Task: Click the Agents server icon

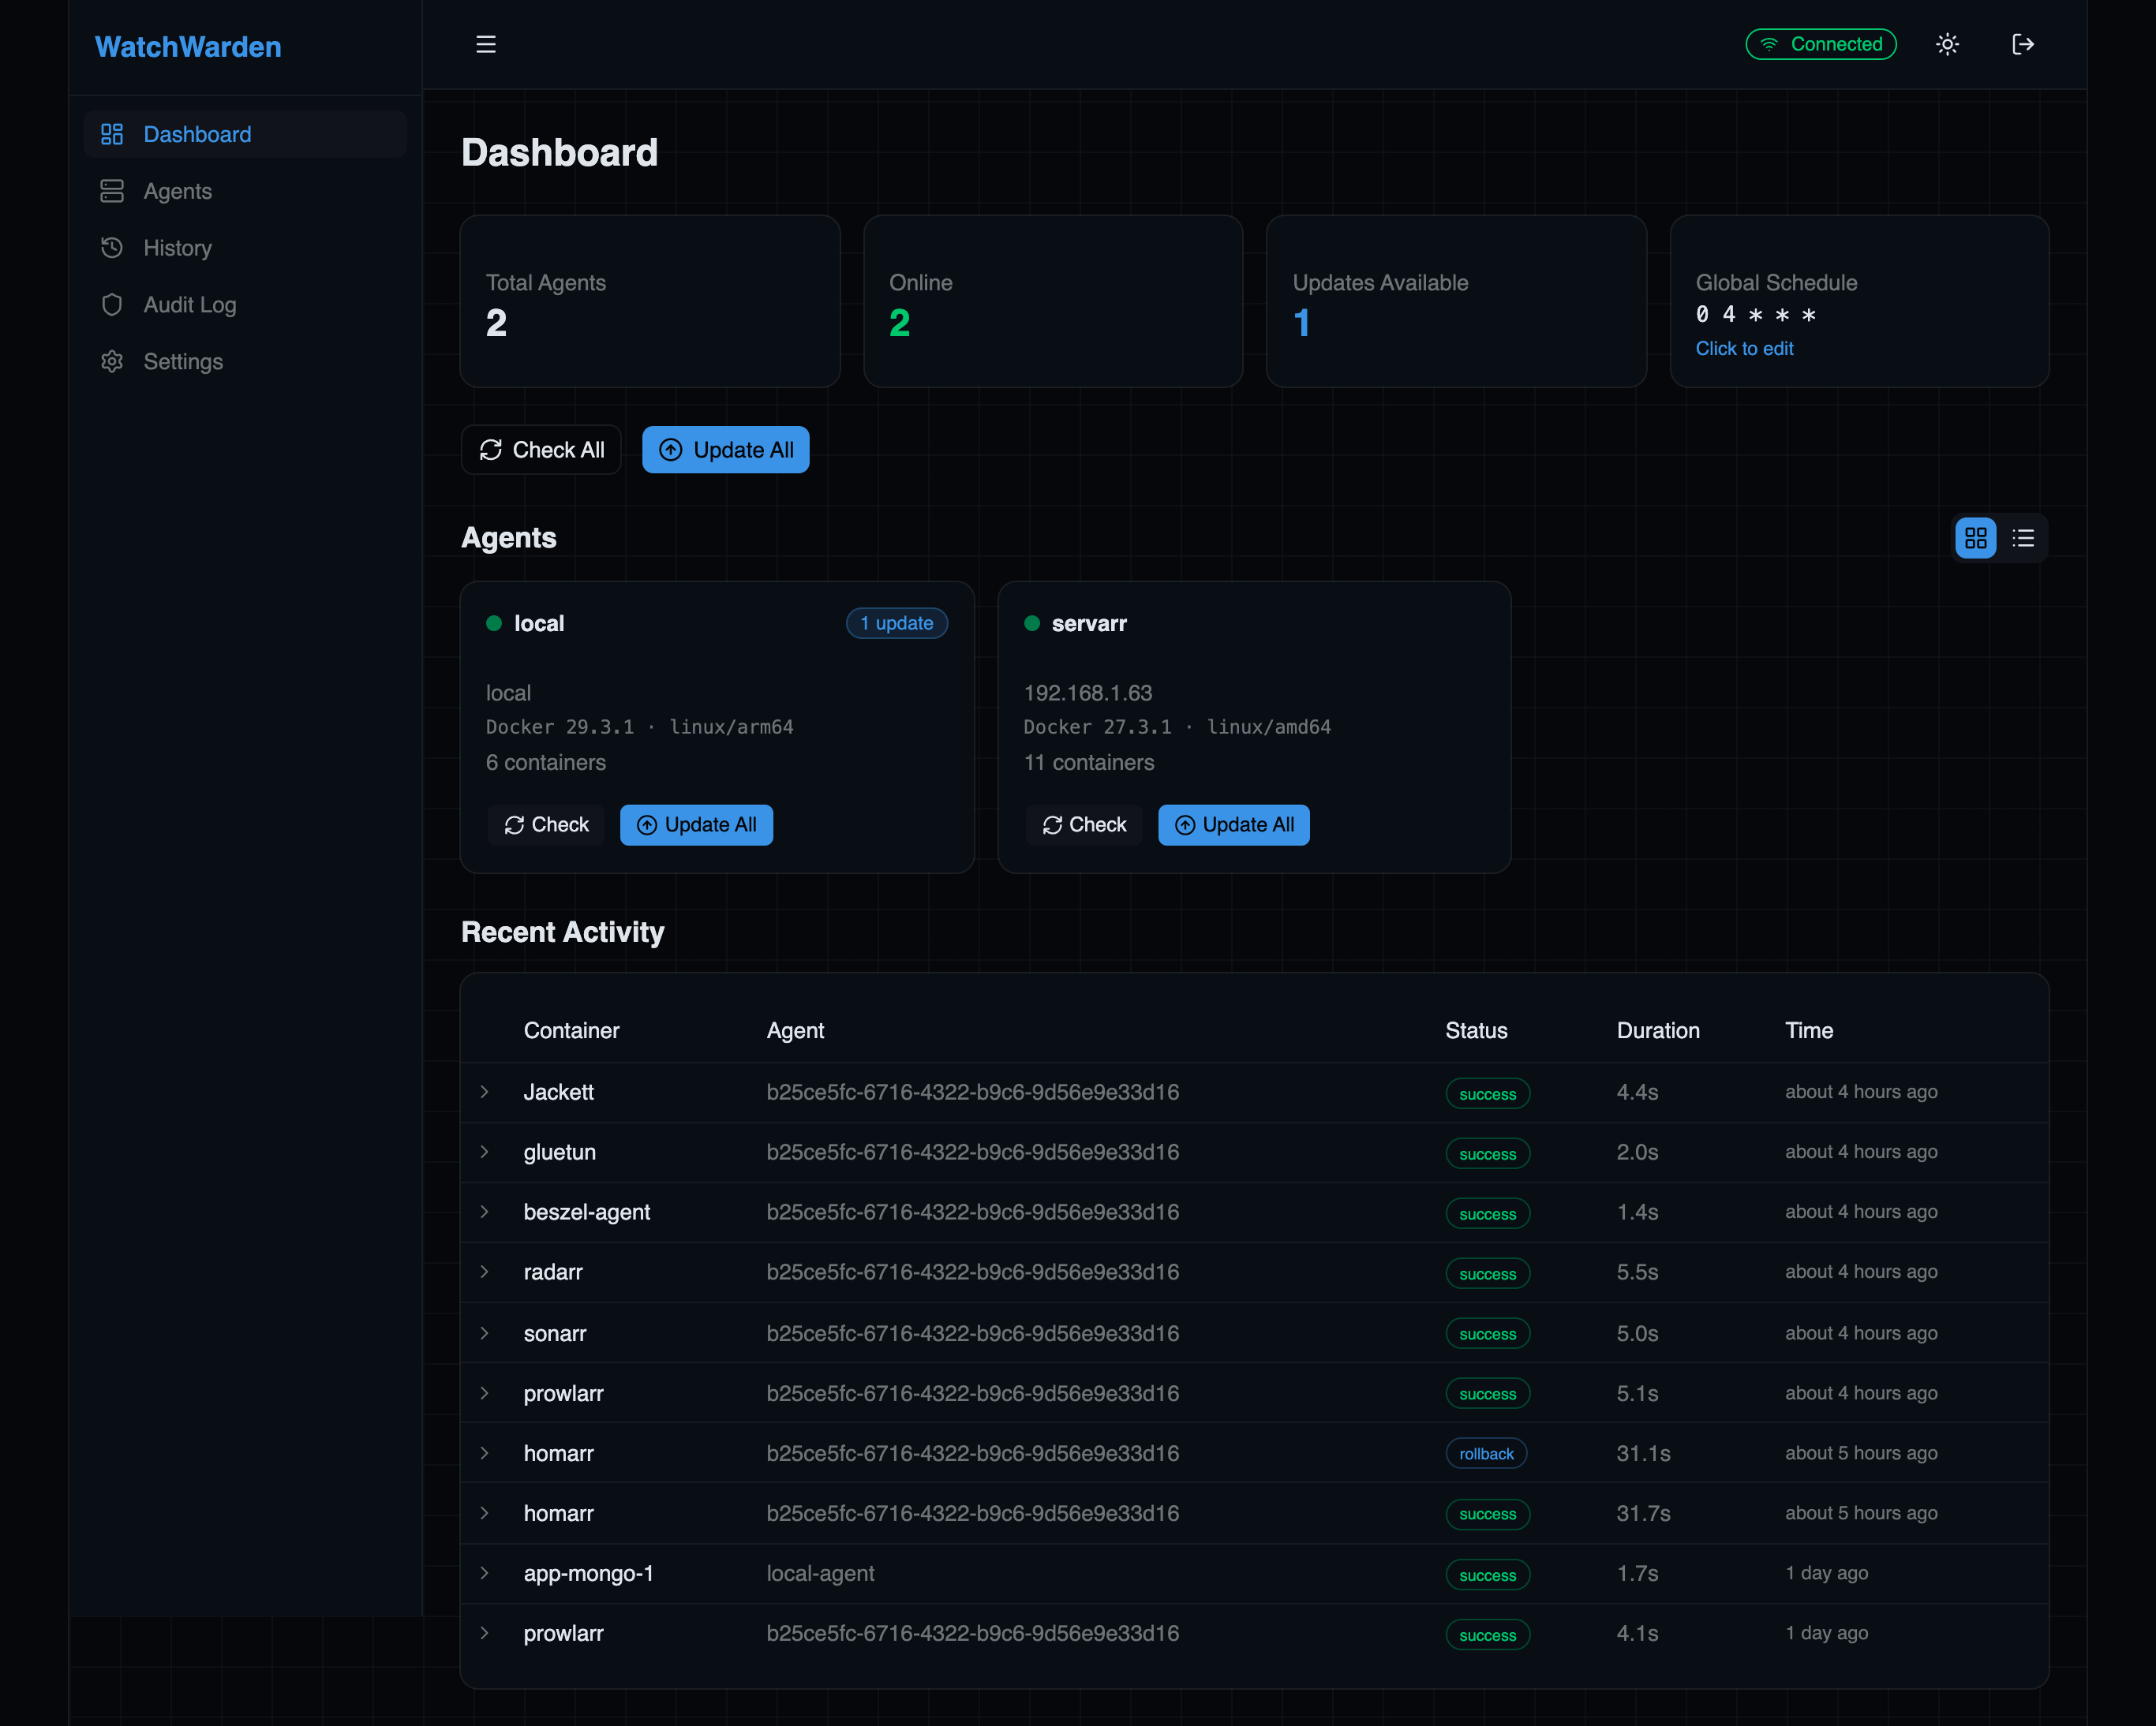Action: (x=112, y=191)
